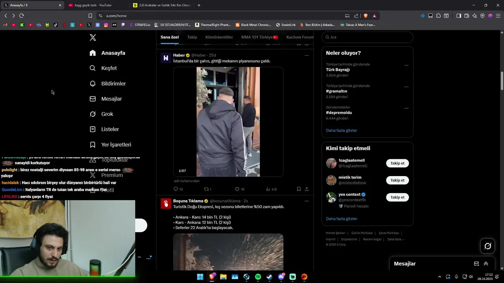This screenshot has width=504, height=283.
Task: Open Discord from taskbar
Action: (x=281, y=277)
